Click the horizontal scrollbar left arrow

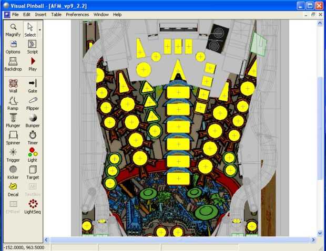[x=46, y=240]
